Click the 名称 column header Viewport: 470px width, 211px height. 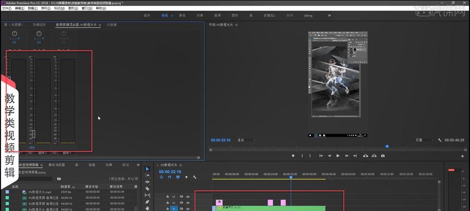(15, 187)
